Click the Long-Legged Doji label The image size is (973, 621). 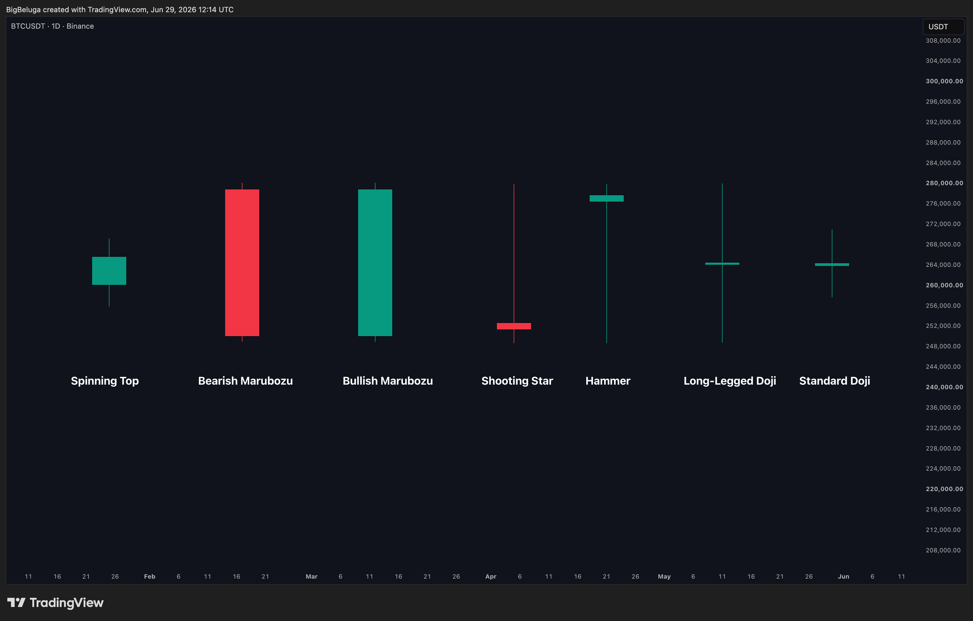[730, 381]
